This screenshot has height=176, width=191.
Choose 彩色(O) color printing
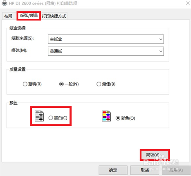tap(125, 118)
